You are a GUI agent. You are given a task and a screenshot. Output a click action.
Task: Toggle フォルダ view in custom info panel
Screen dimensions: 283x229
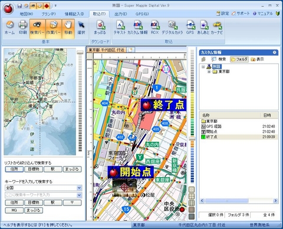(239, 59)
